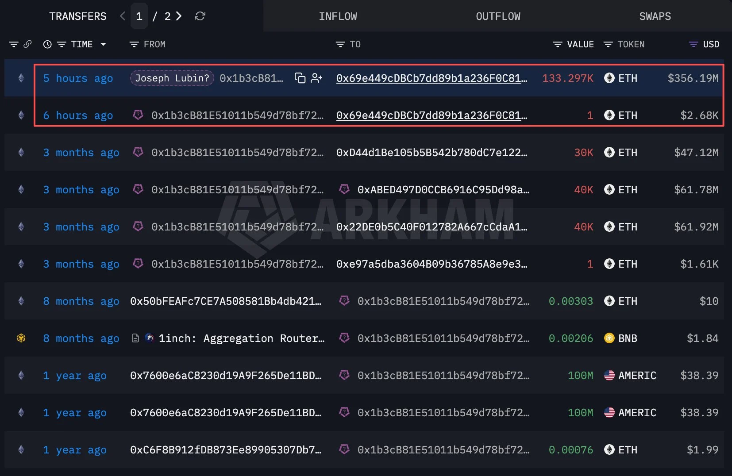Go to next transfers page arrow
Screen dimensions: 732x476
[179, 16]
